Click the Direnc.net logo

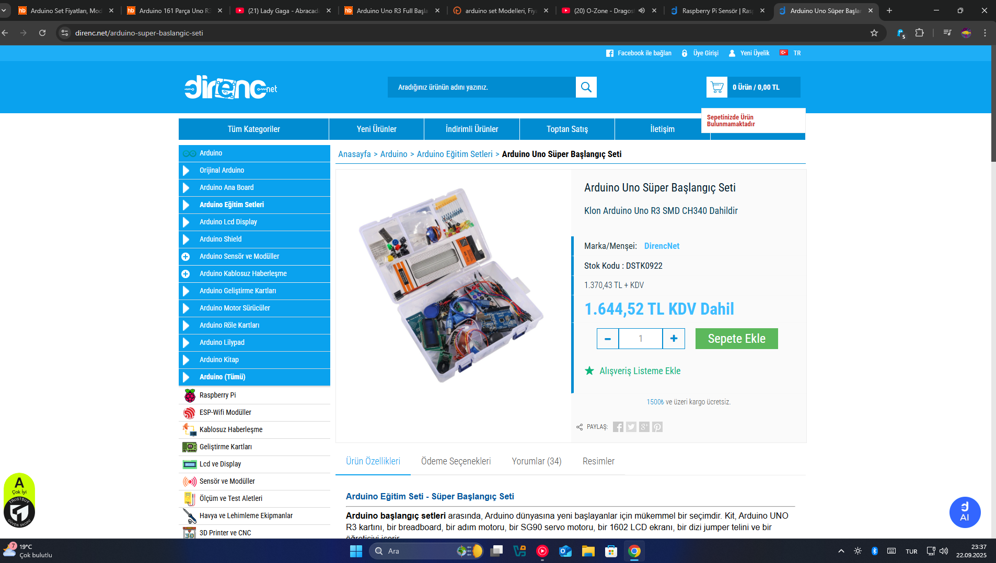click(230, 87)
